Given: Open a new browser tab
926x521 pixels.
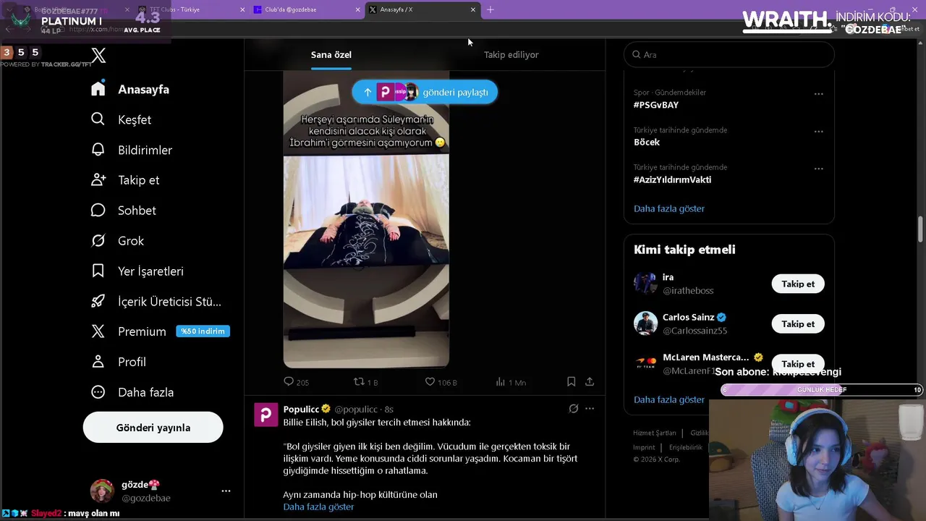Looking at the screenshot, I should 490,9.
